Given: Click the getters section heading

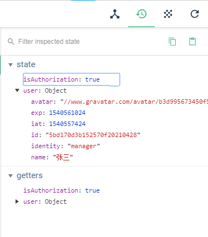Looking at the screenshot, I should (x=29, y=175).
